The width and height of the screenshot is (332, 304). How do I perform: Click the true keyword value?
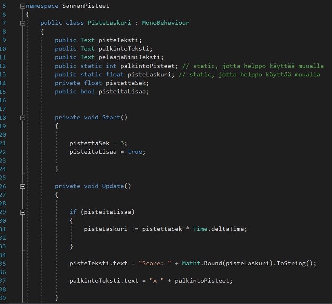tap(135, 152)
